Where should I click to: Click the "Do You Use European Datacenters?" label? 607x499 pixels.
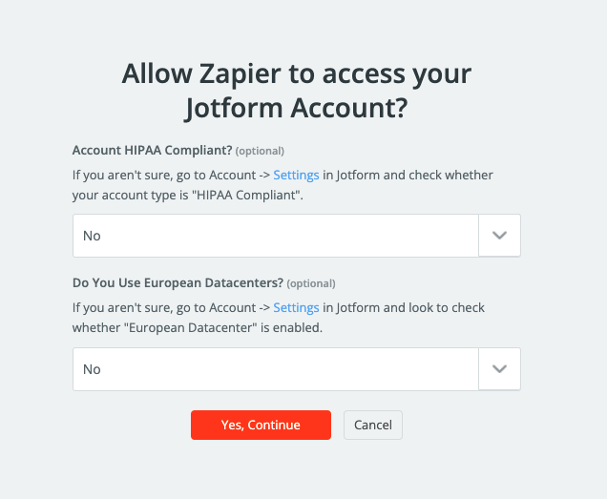(x=178, y=283)
